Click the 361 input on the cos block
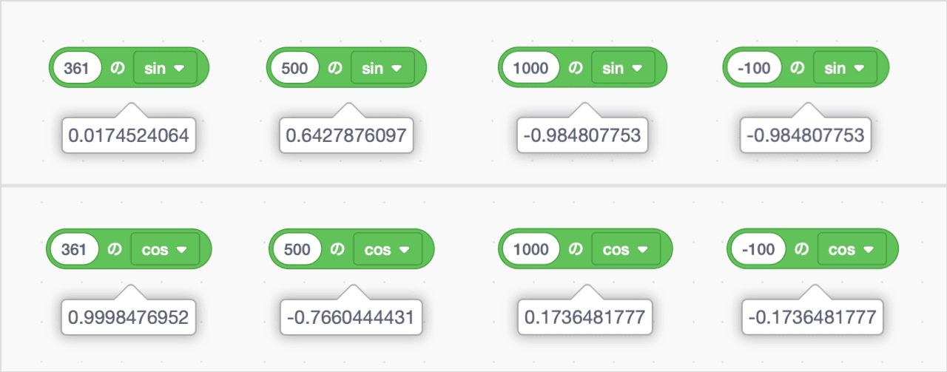Image resolution: width=947 pixels, height=372 pixels. [x=74, y=249]
